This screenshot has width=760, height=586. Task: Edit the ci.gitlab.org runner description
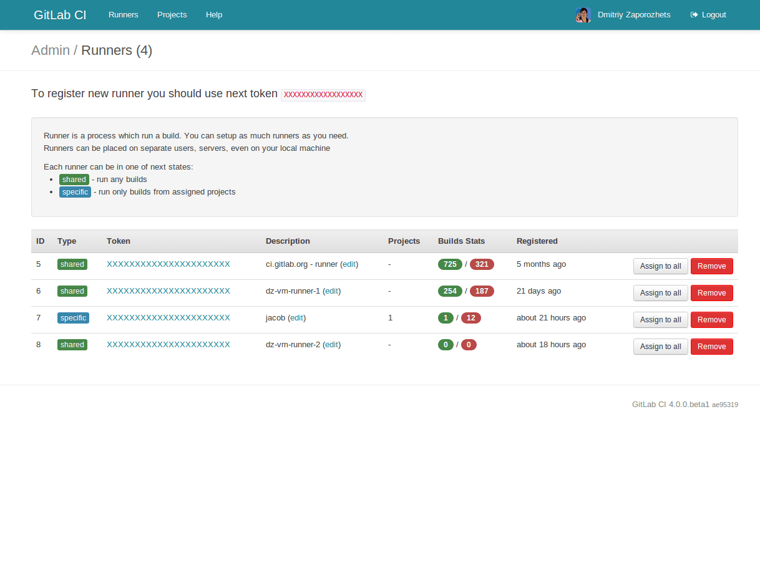(x=349, y=264)
